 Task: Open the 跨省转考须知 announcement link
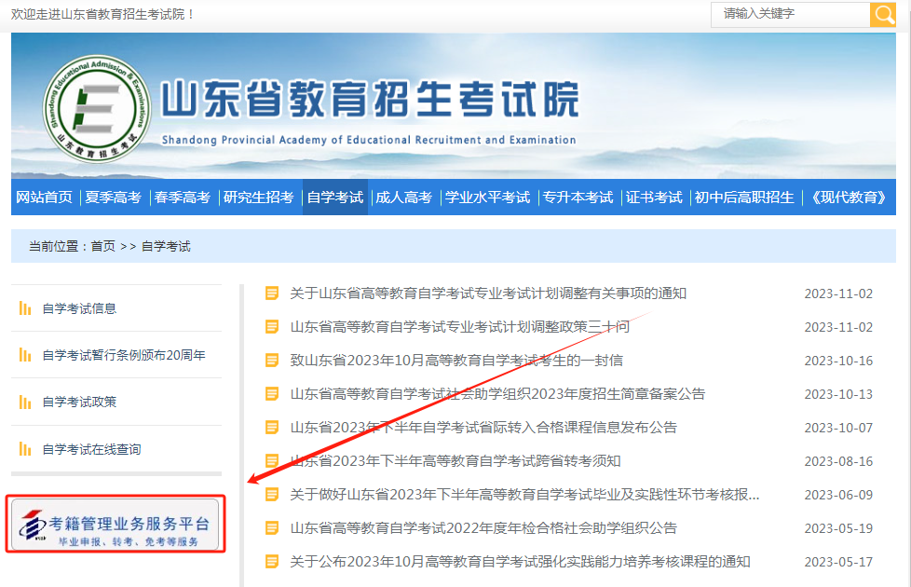455,461
